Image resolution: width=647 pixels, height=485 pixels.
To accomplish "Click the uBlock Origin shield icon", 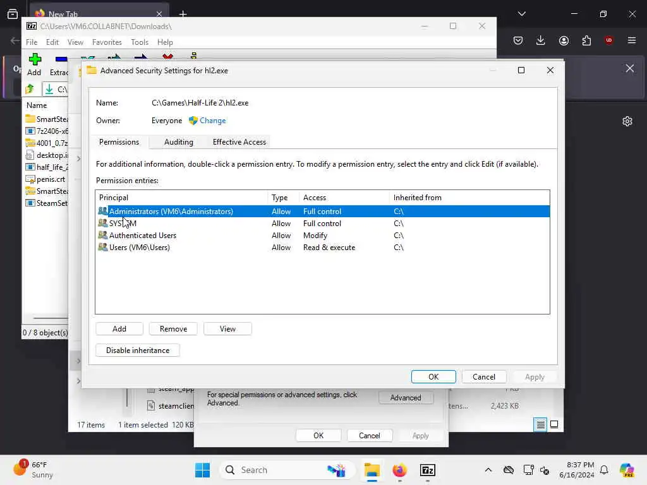I will coord(608,40).
